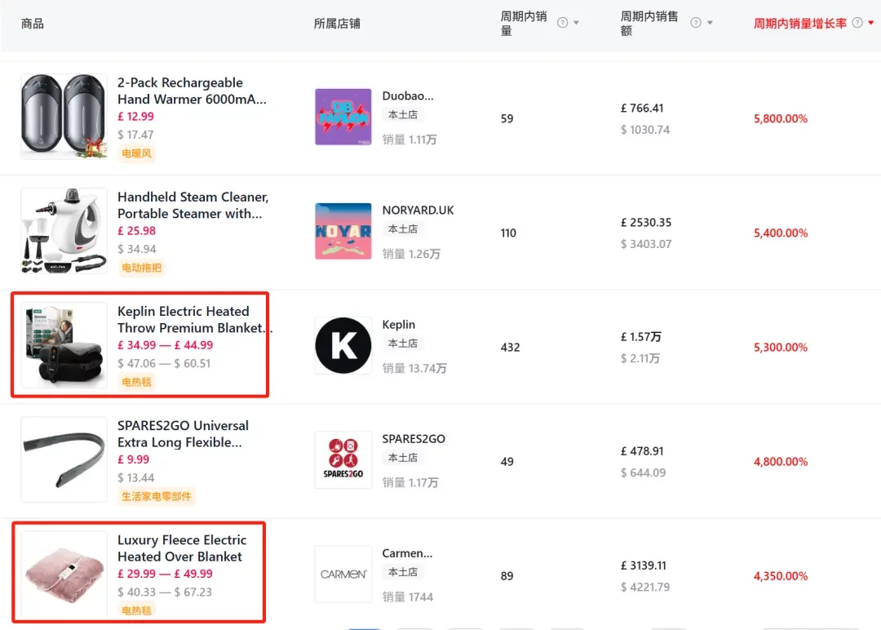Select page one in the pagination bar
This screenshot has width=881, height=630.
tap(365, 628)
